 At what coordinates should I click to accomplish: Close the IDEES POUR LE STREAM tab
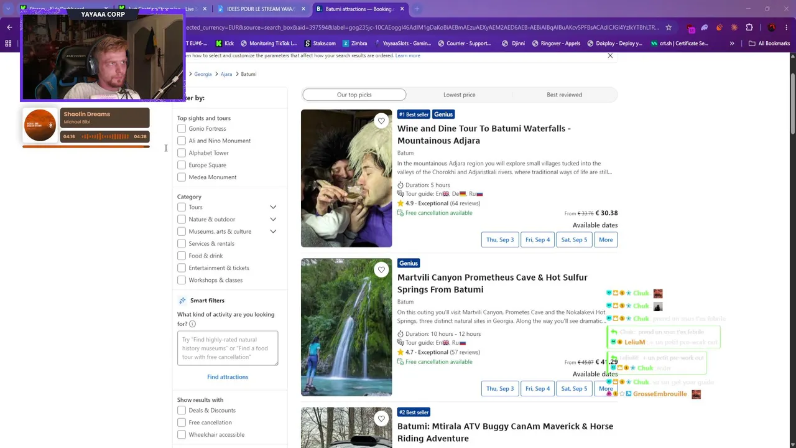[x=303, y=9]
